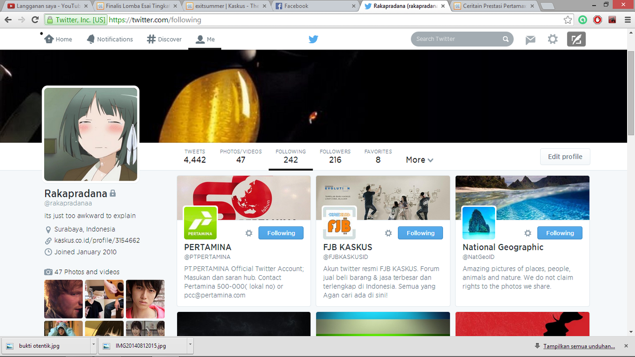
Task: Open gear options on PERTAMINA card
Action: tap(249, 233)
